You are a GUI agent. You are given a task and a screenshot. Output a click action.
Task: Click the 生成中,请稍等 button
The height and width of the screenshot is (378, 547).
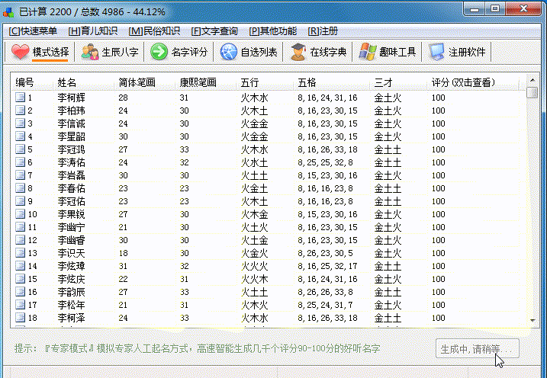[x=477, y=349]
